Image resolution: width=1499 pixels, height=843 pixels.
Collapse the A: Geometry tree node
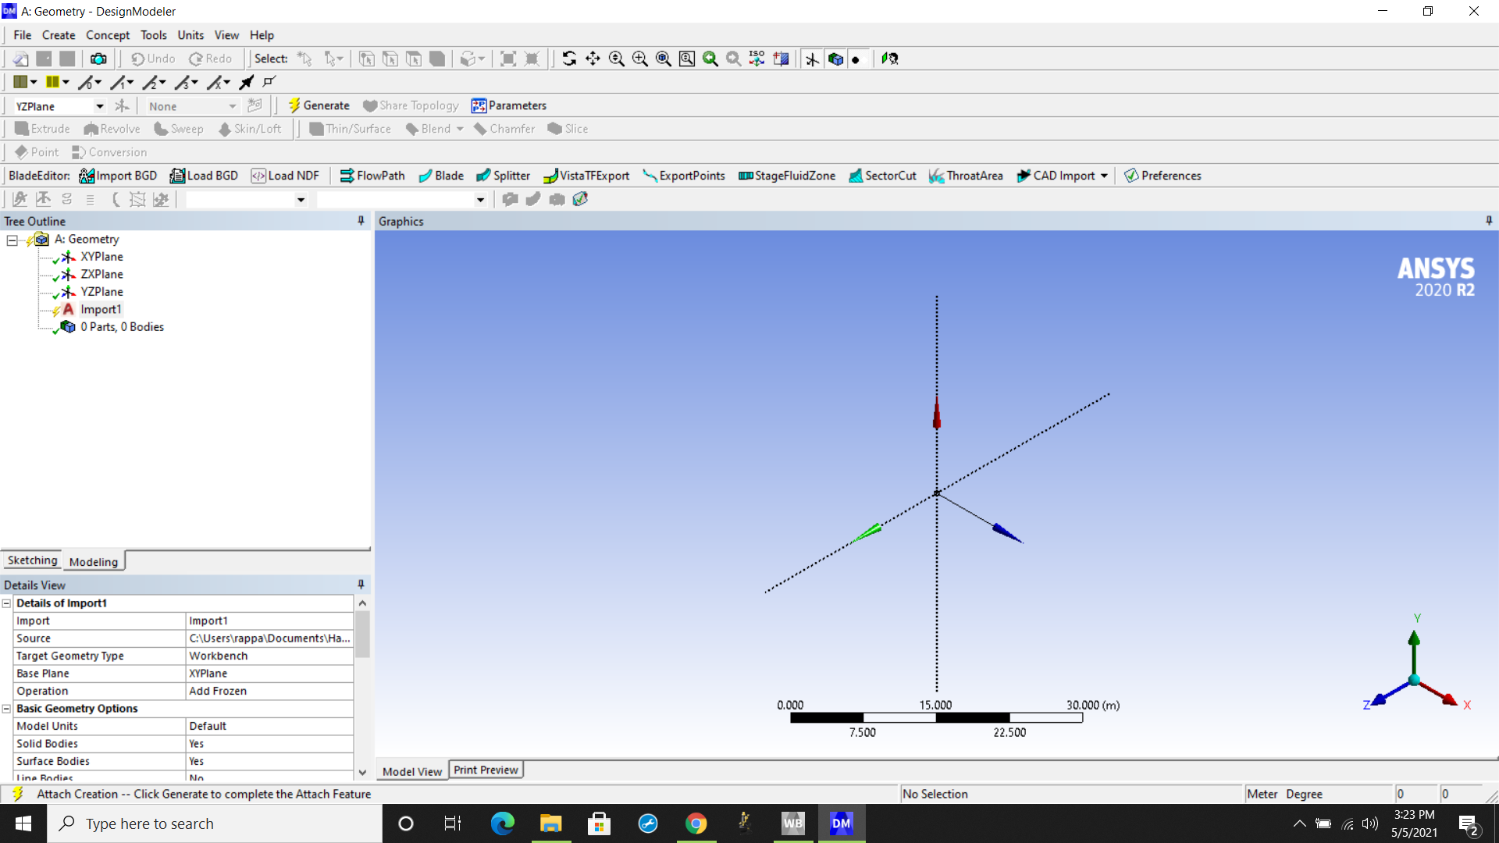point(12,240)
